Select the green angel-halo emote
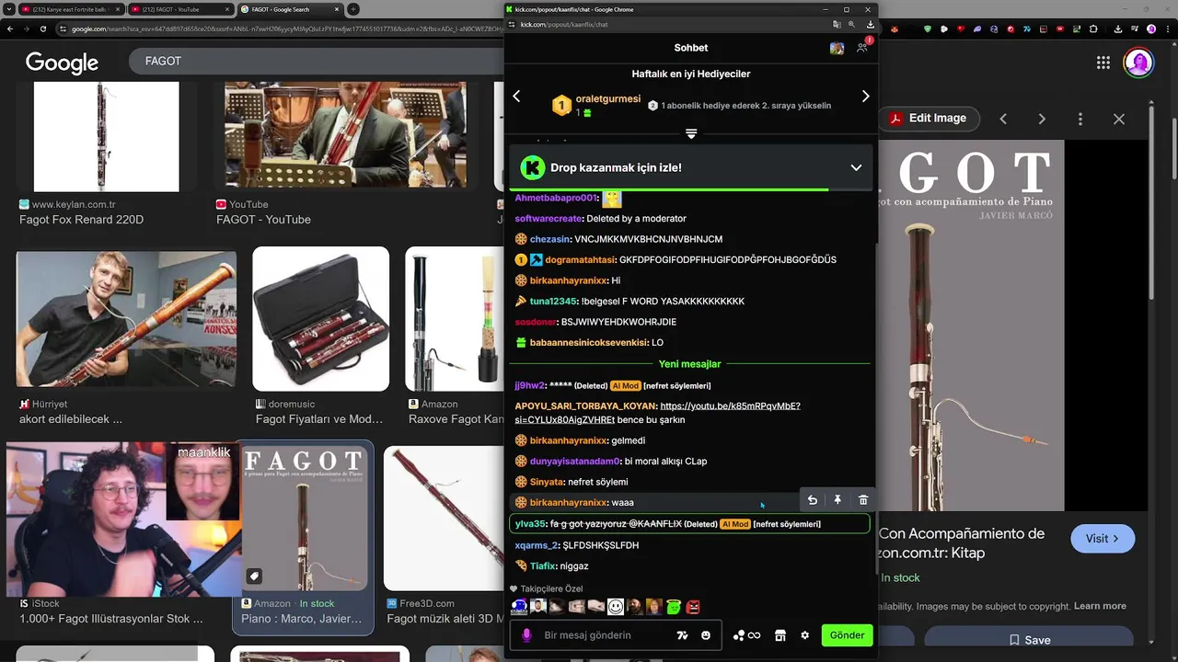This screenshot has width=1178, height=662. [x=674, y=607]
